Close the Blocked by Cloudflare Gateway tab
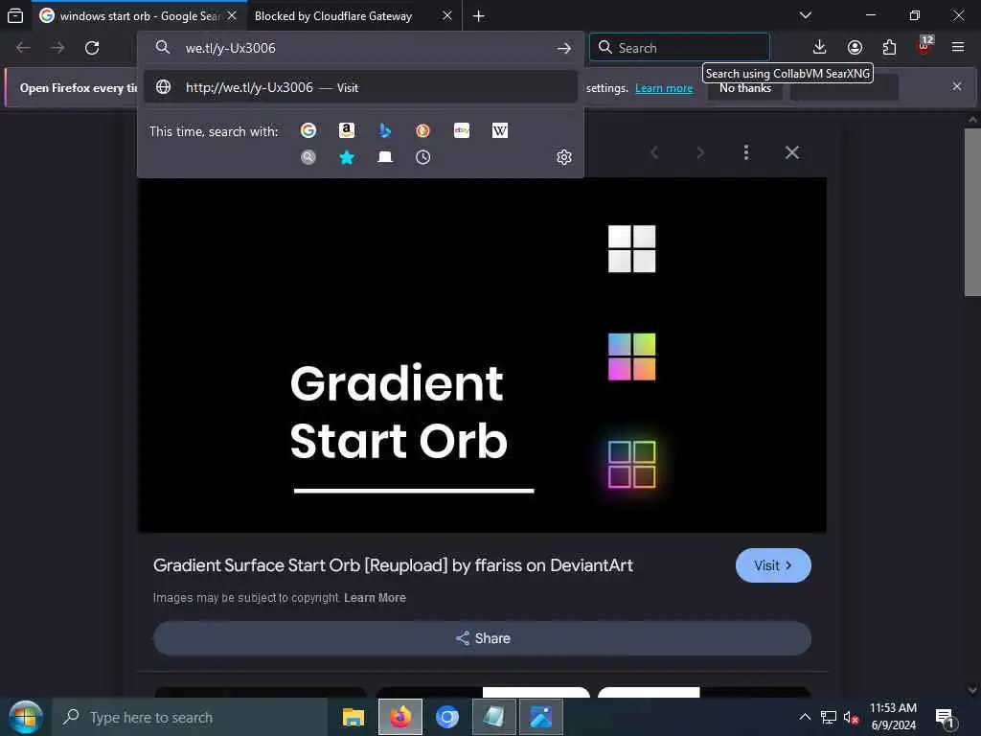This screenshot has height=736, width=981. [447, 15]
